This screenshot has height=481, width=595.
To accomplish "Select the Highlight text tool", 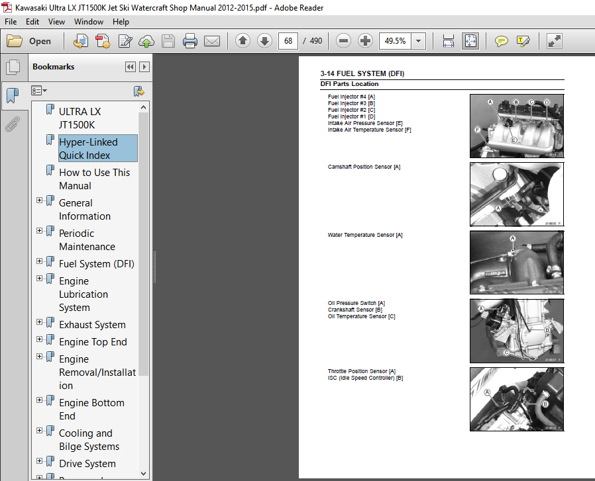I will click(523, 41).
